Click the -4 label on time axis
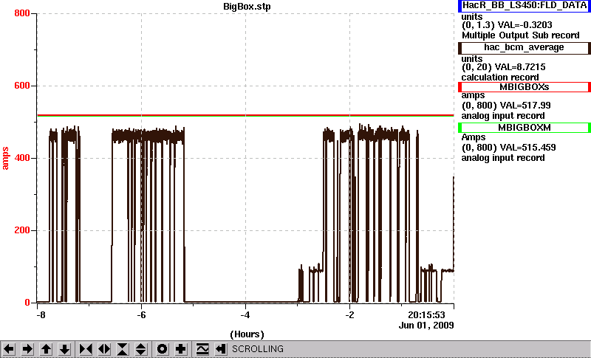The height and width of the screenshot is (358, 591). click(245, 315)
